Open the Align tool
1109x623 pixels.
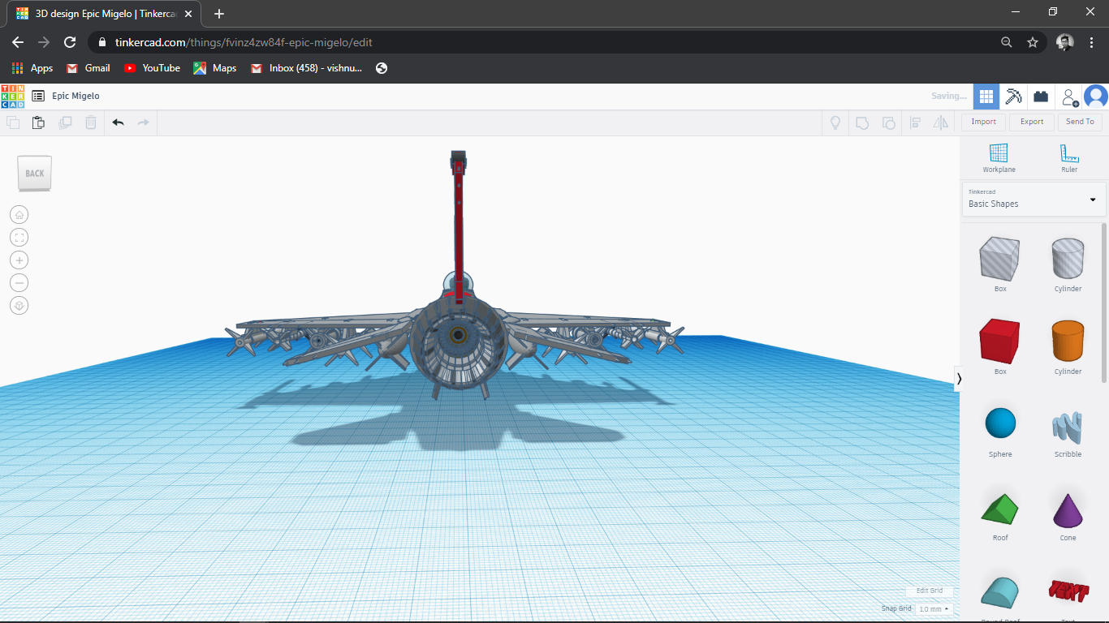click(916, 122)
